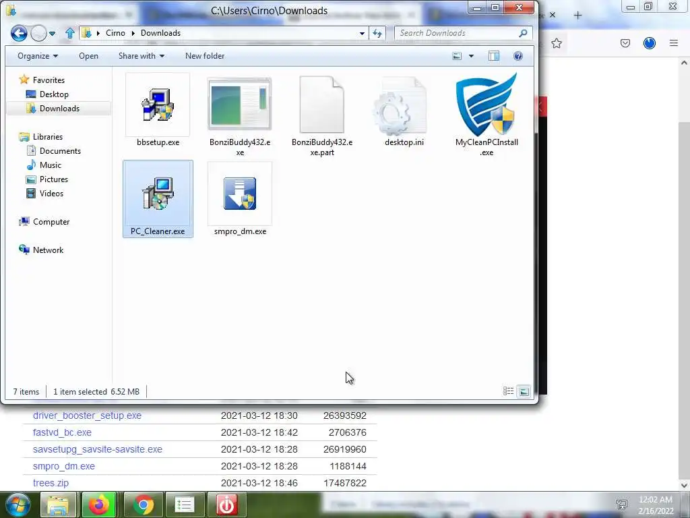690x518 pixels.
Task: Click Explorer's greyed forward arrow button
Action: (x=38, y=33)
